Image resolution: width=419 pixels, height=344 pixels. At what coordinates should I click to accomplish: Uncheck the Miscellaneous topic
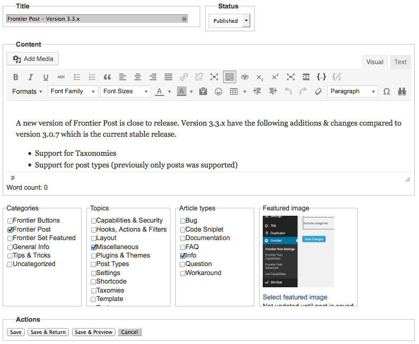pos(94,247)
